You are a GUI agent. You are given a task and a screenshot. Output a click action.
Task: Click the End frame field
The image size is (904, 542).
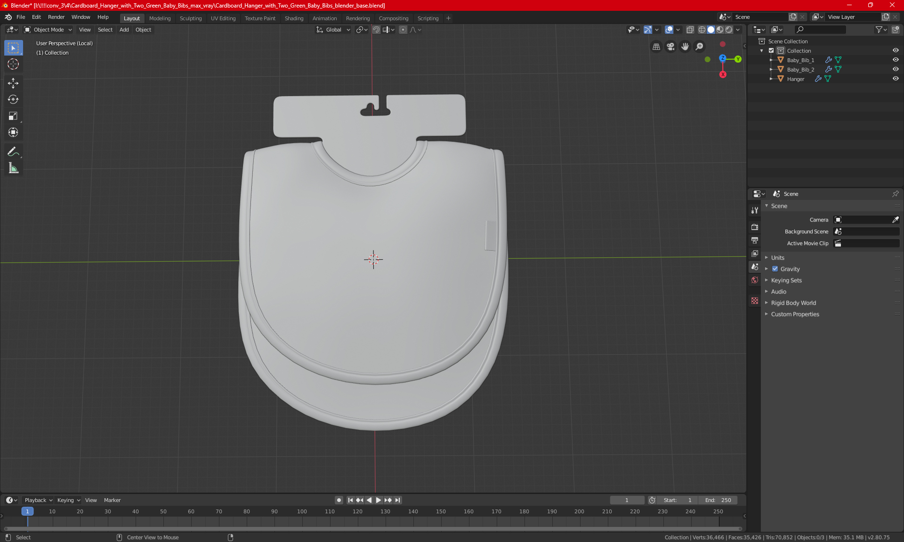click(x=718, y=500)
